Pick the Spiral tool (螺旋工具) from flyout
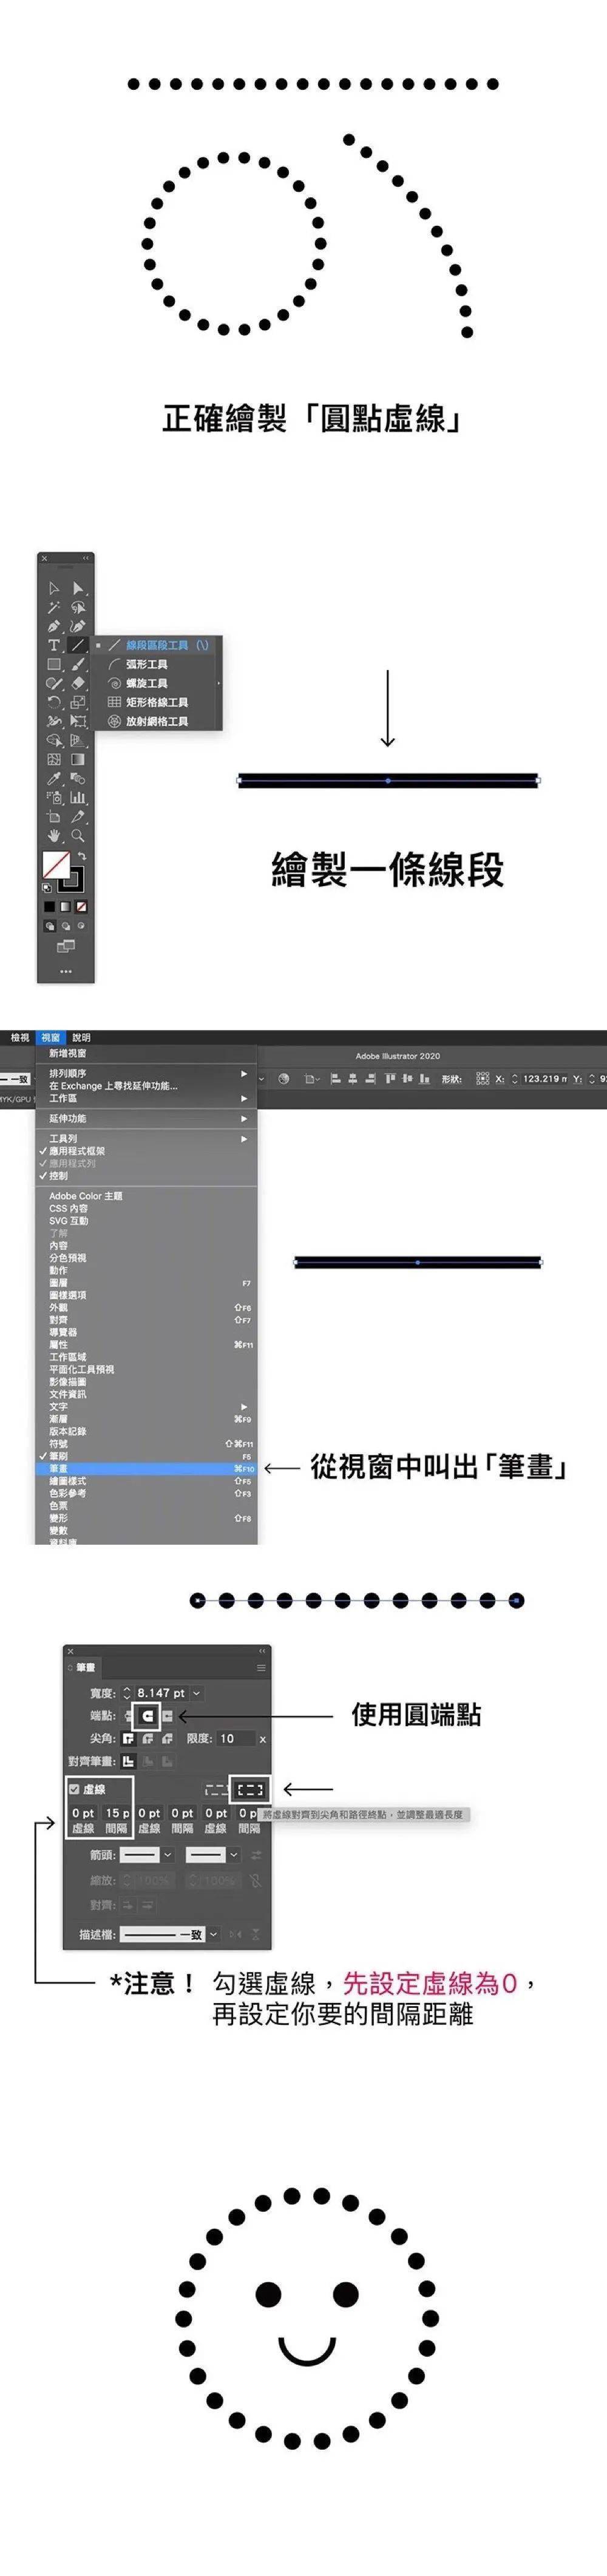This screenshot has height=2576, width=607. click(146, 683)
